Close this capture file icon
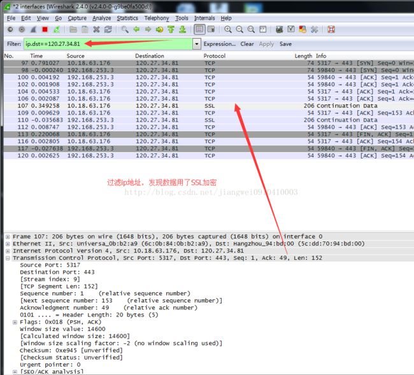The height and width of the screenshot is (375, 414). (x=96, y=29)
